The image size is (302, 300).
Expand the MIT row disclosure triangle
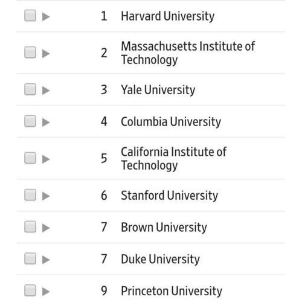tap(46, 54)
